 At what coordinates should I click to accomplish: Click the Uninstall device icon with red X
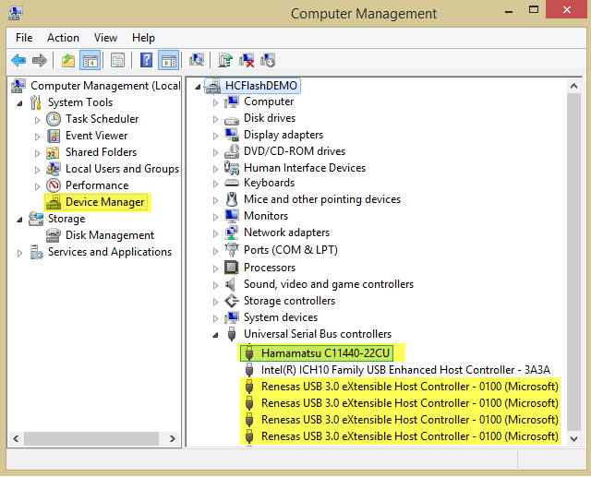(247, 61)
